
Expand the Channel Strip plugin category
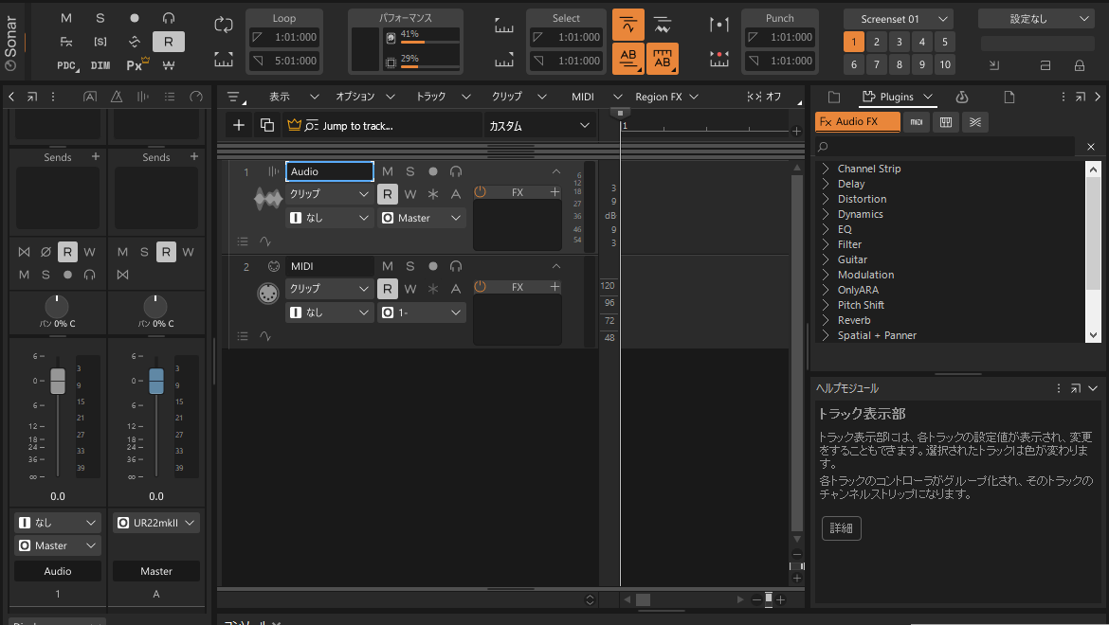pyautogui.click(x=826, y=169)
